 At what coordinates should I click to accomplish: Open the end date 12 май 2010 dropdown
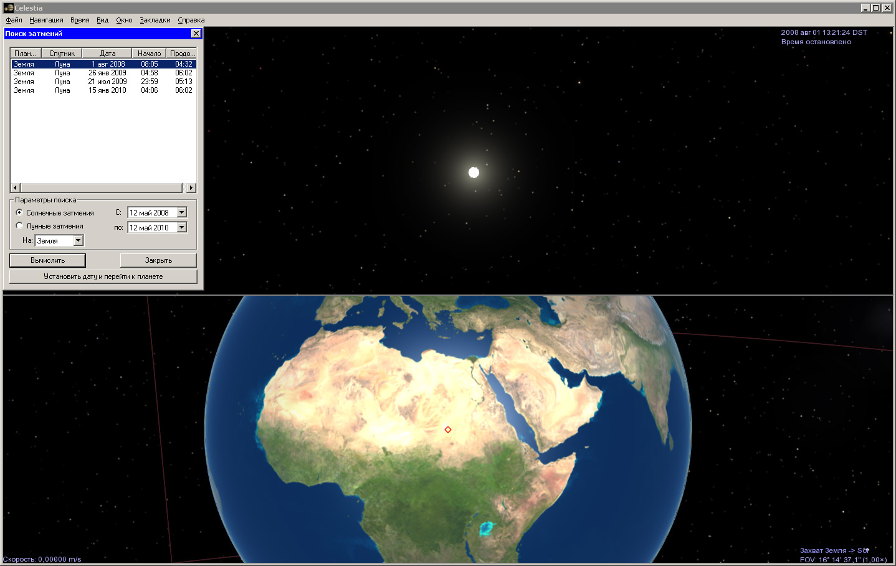[x=182, y=227]
